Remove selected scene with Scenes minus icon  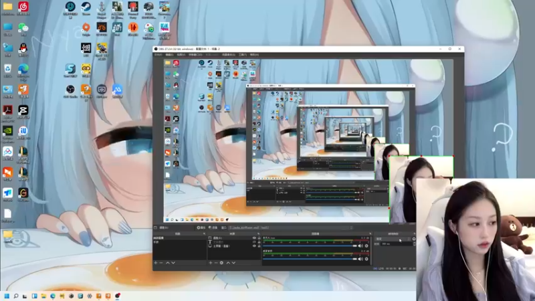click(161, 263)
